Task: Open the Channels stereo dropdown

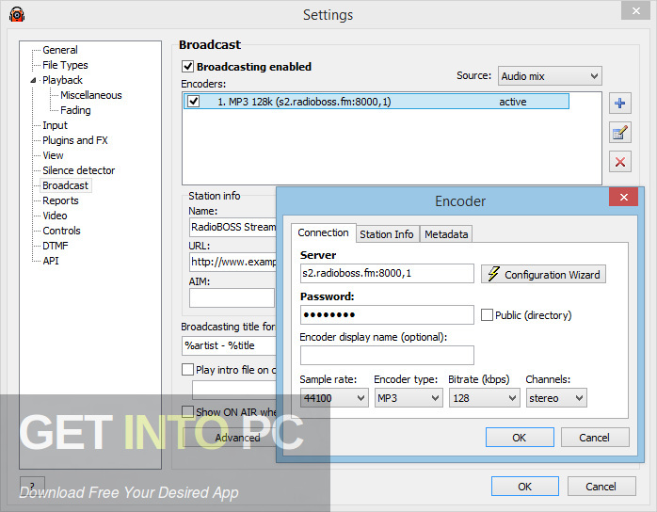Action: point(556,397)
